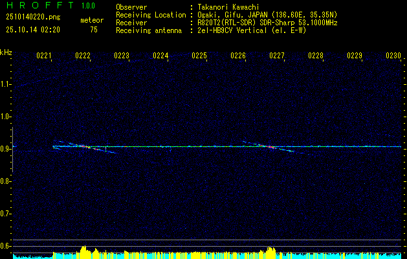Click the yellow signal peak below 0222
Image resolution: width=407 pixels, height=259 pixels.
pyautogui.click(x=83, y=250)
